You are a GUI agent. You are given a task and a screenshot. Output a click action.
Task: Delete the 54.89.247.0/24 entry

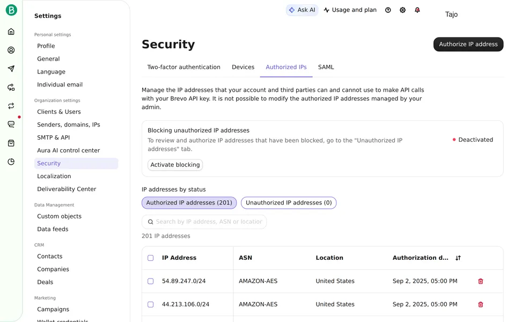click(x=481, y=281)
